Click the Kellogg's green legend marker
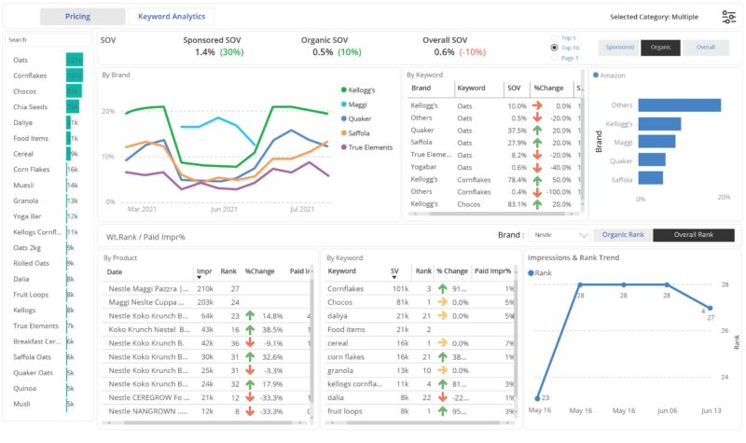The image size is (746, 443). point(344,90)
